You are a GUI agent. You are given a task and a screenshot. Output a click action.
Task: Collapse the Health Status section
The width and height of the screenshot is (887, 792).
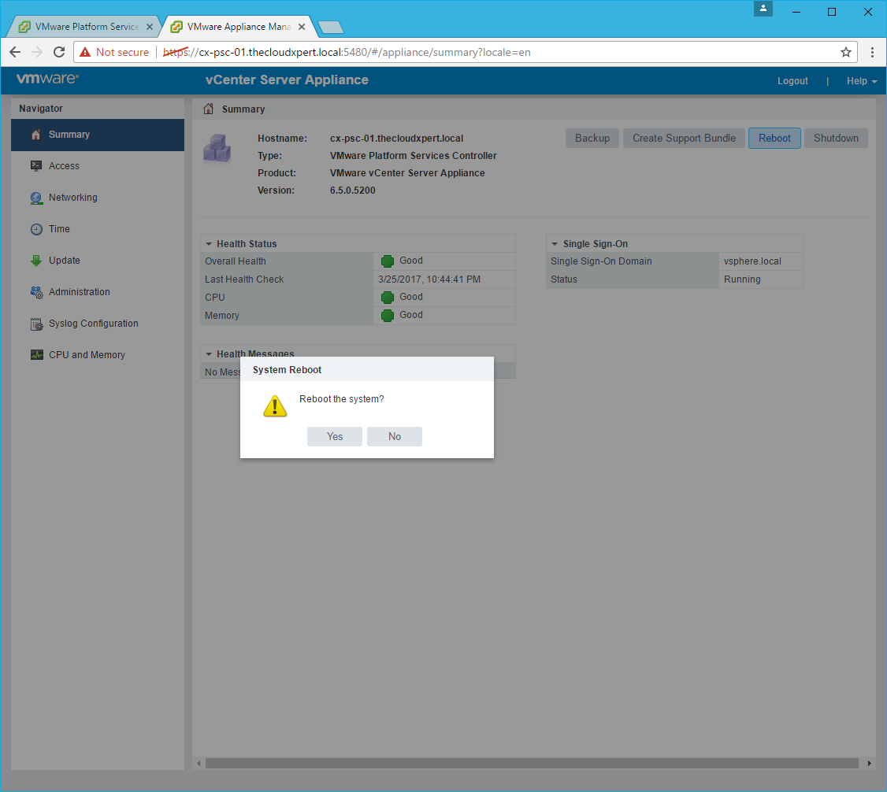(209, 244)
